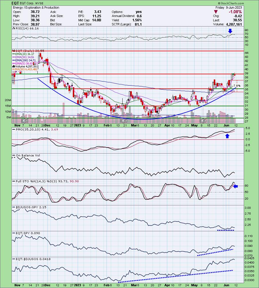Click the candlestick icon beside EQT (Daily)

click(x=14, y=51)
